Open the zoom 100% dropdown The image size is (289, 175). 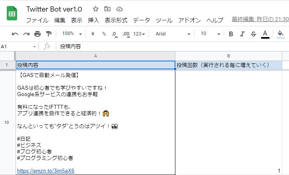pyautogui.click(x=72, y=34)
